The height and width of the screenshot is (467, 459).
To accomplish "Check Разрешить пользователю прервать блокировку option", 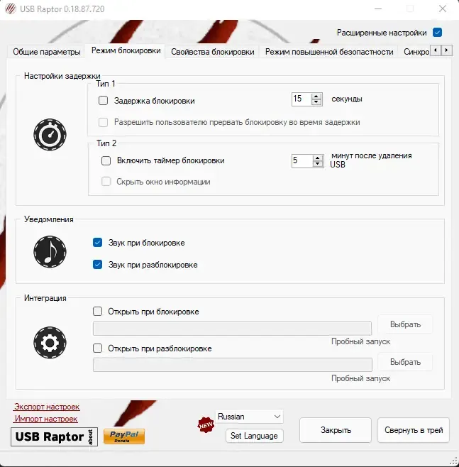I will [104, 122].
